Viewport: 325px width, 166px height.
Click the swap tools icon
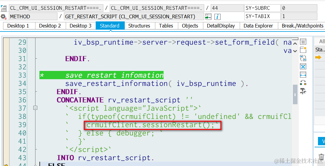tap(303, 58)
